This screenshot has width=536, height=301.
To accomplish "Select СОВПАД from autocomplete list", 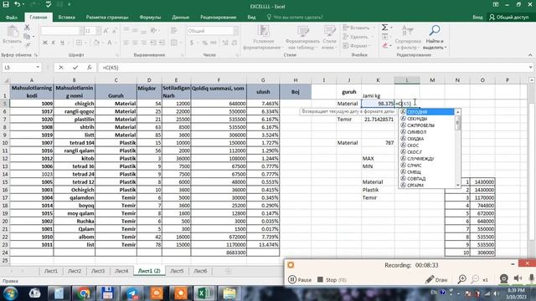I will (427, 178).
